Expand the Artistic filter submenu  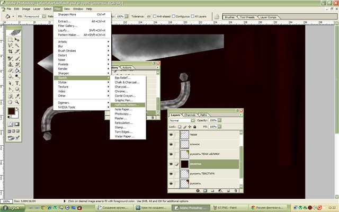(82, 42)
